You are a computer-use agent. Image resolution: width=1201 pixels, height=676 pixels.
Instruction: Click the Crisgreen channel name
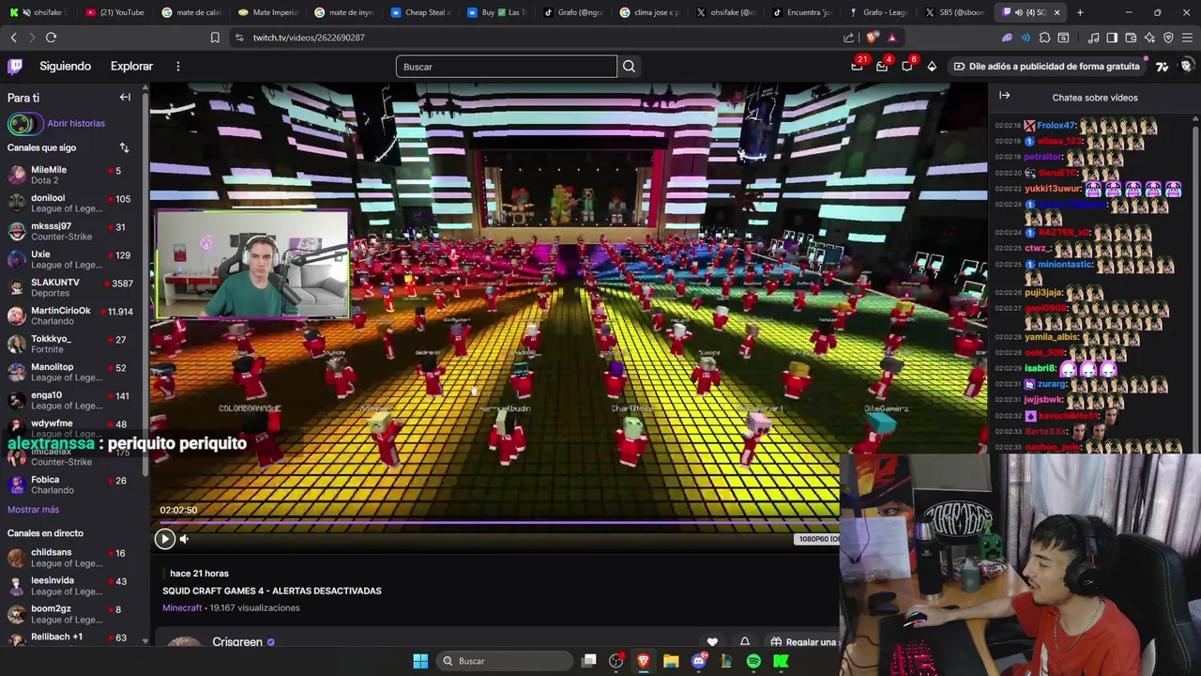click(x=237, y=642)
